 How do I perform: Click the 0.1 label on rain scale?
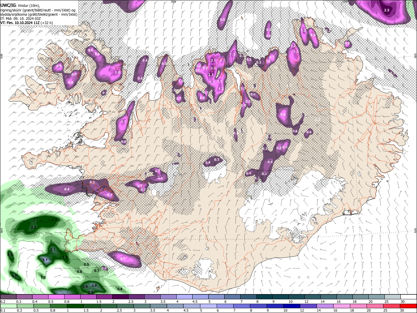pos(3,310)
